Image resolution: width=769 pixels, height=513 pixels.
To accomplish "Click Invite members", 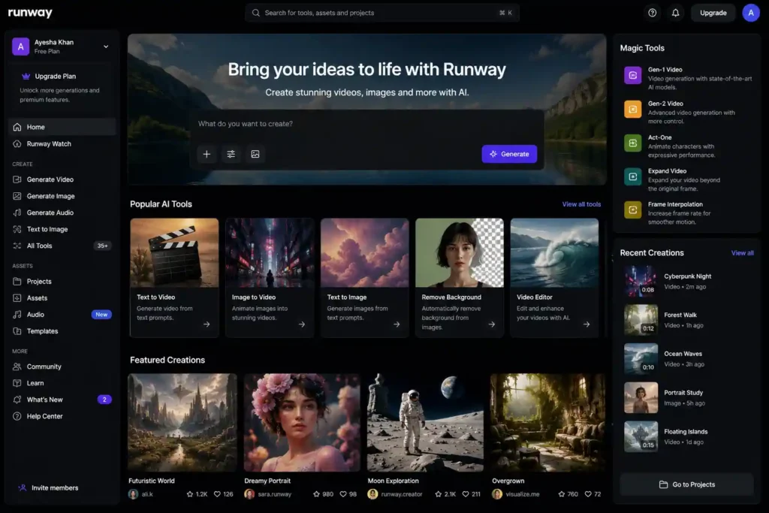I will pos(48,488).
